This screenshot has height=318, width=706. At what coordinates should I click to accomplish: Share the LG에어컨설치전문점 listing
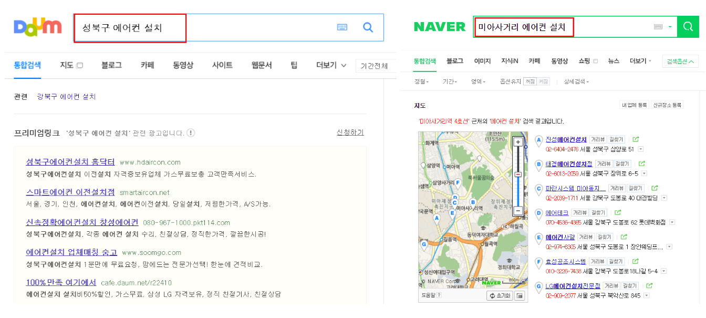point(649,285)
